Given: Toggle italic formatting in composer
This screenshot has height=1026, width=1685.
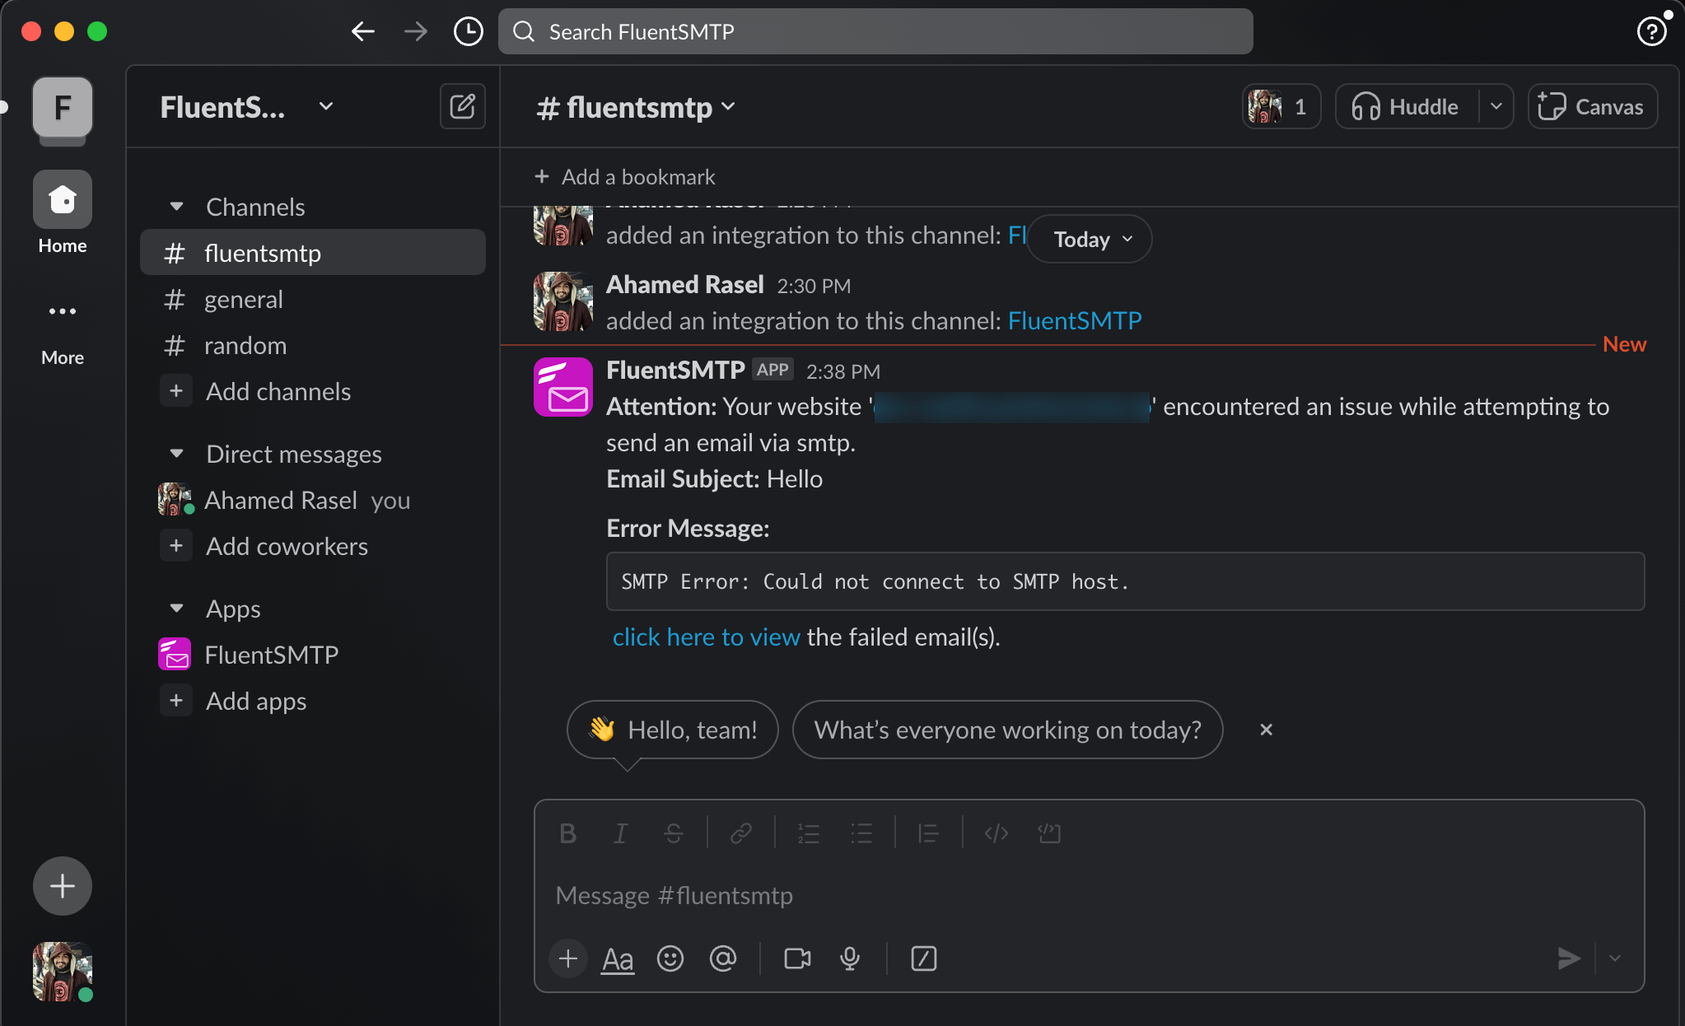Looking at the screenshot, I should pyautogui.click(x=620, y=833).
